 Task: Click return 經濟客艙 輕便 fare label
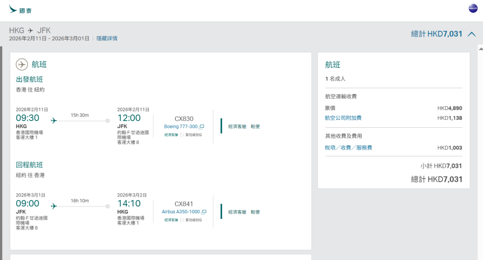point(244,212)
